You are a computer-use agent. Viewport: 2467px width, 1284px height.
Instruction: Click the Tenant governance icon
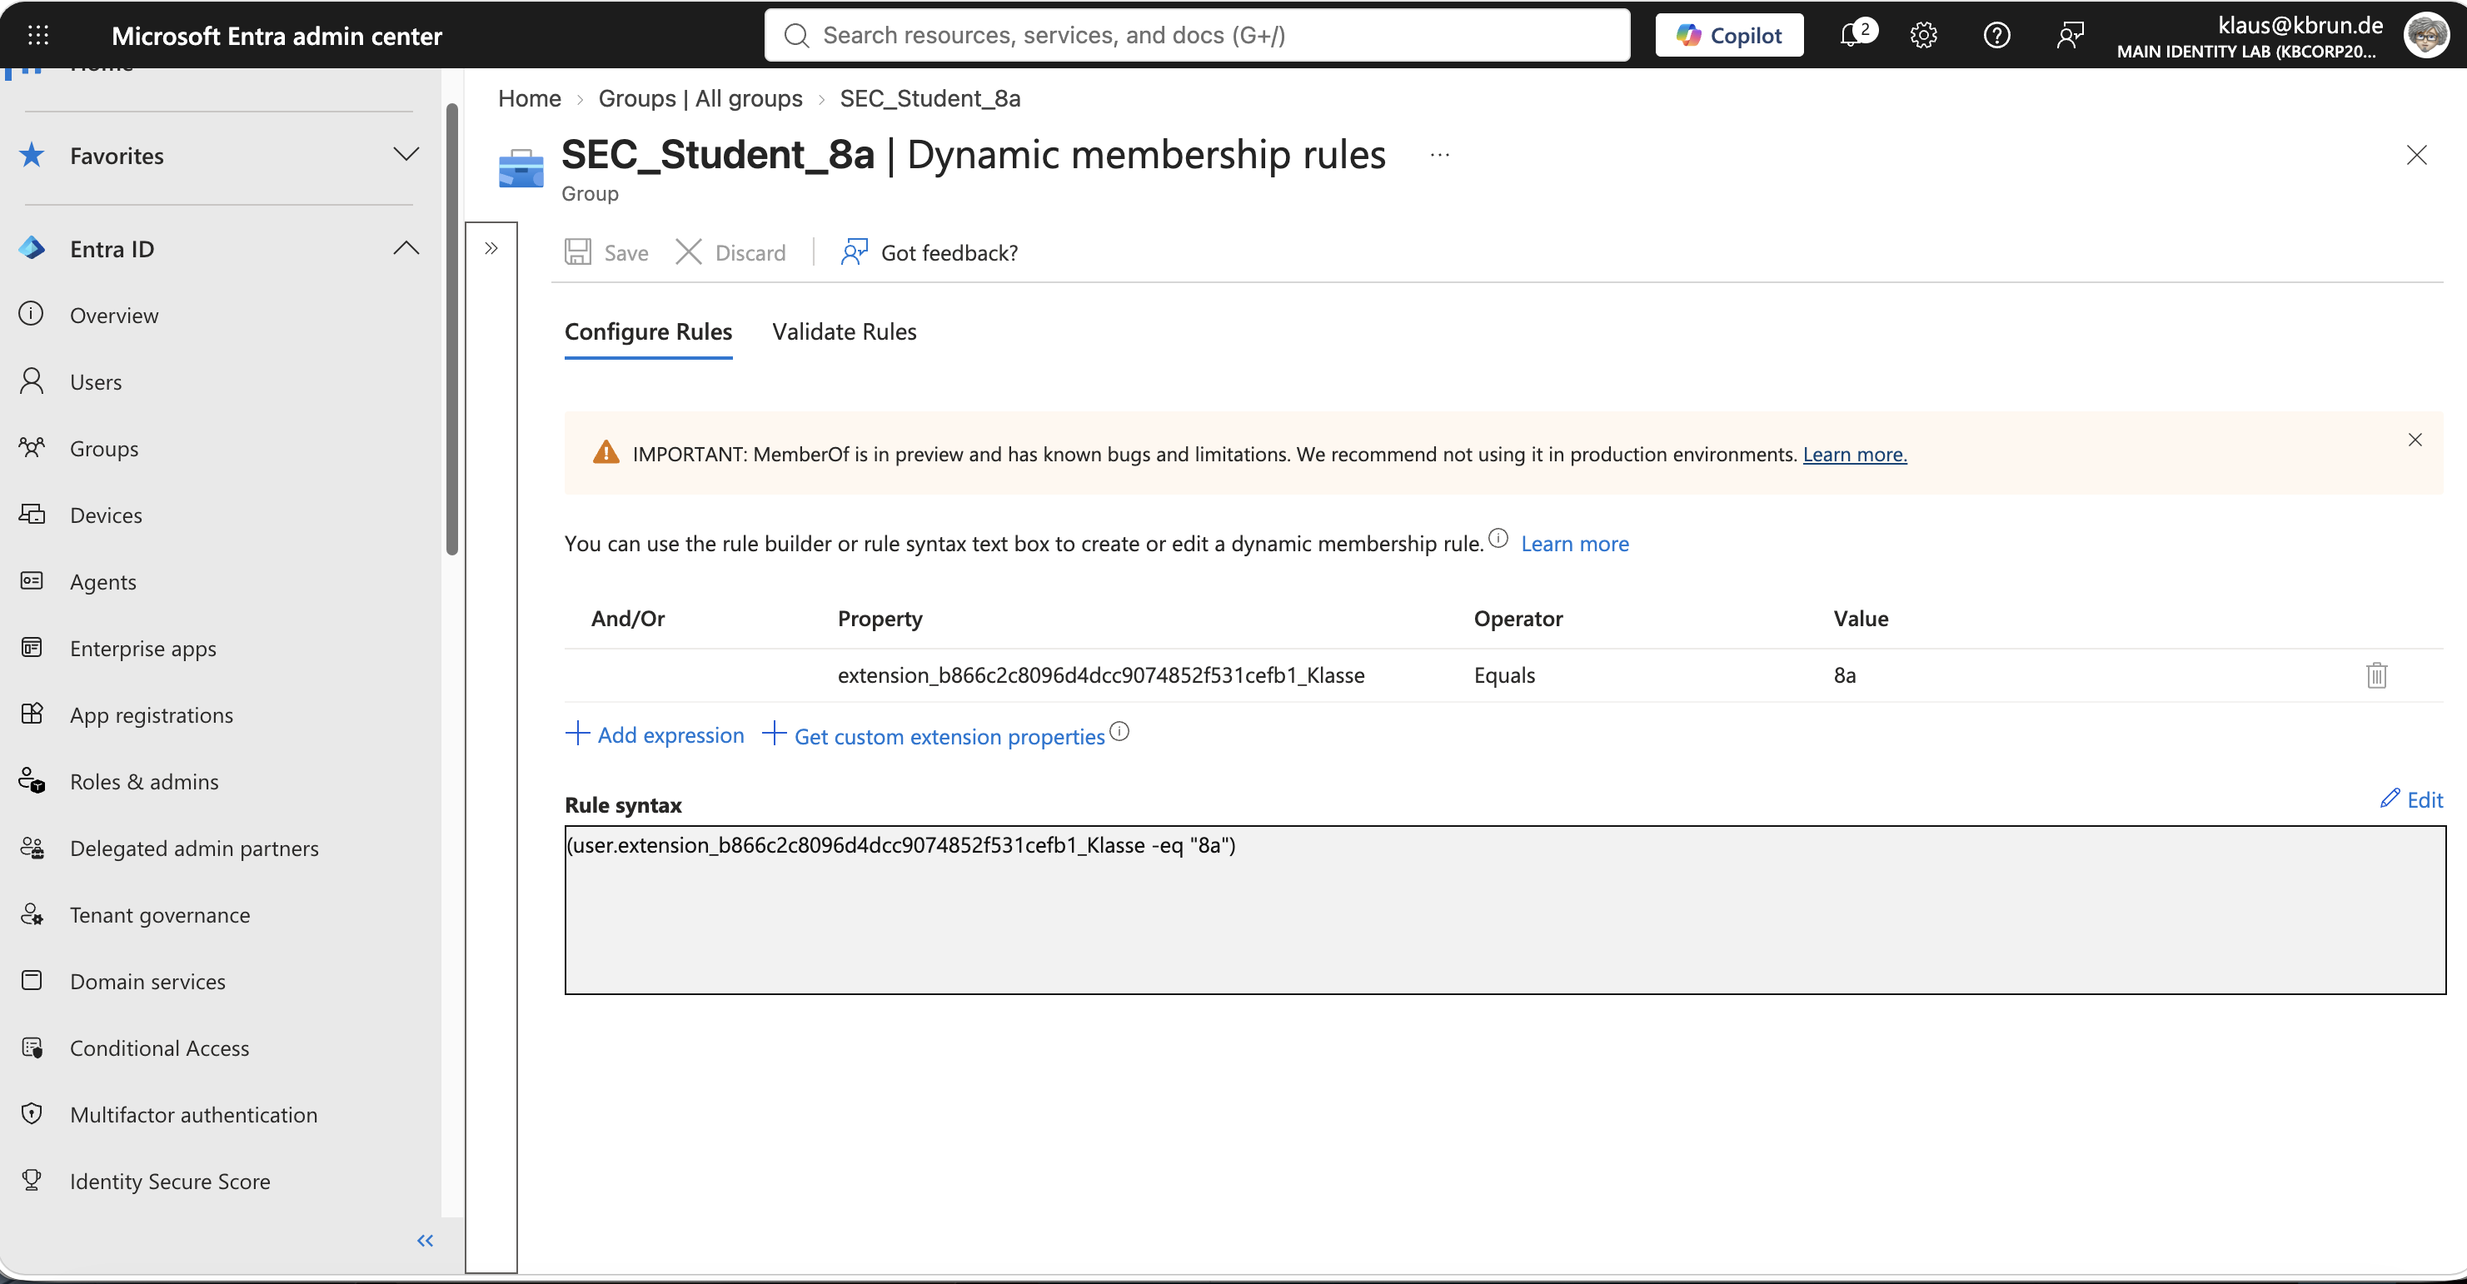(x=32, y=913)
